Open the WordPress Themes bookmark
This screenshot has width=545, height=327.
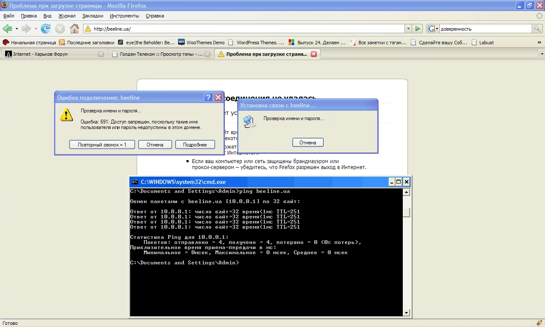[x=256, y=43]
